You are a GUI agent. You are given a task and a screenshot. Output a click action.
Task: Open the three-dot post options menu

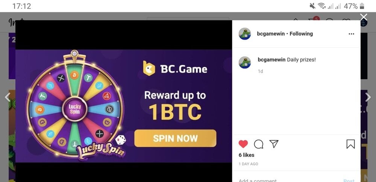click(x=351, y=34)
